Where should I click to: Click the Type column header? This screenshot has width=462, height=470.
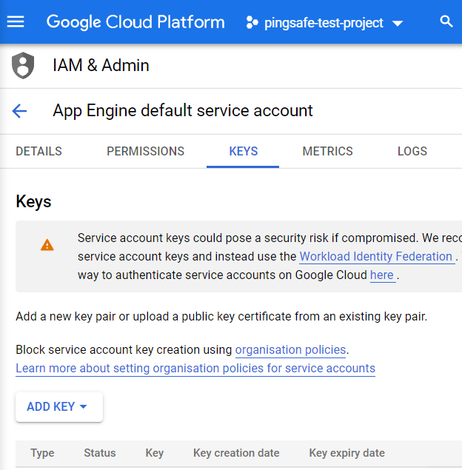coord(42,453)
